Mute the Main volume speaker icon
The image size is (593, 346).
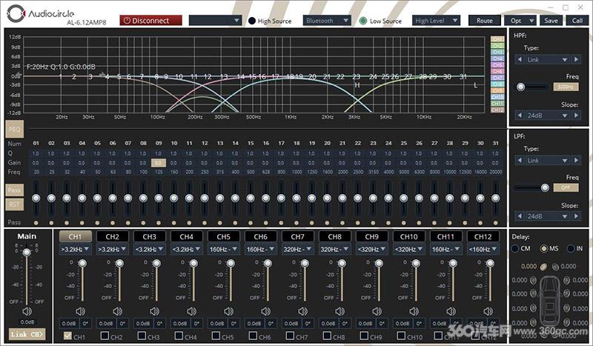(27, 311)
